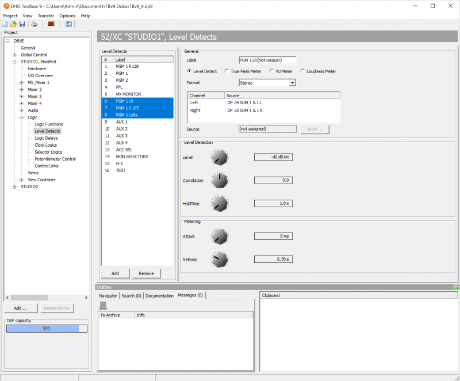Remove the selected Level Detect
The width and height of the screenshot is (460, 381).
point(146,273)
